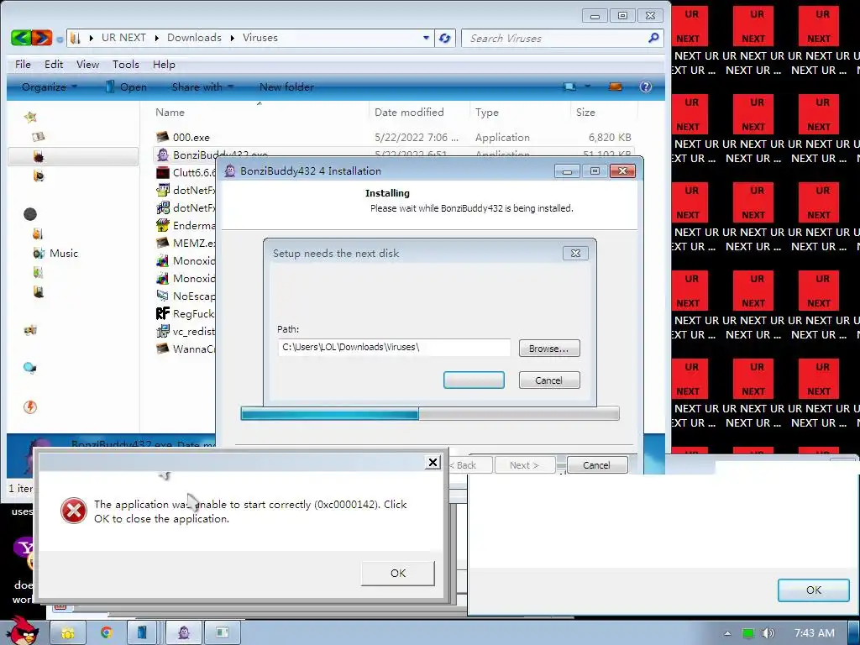Click the green tray status icon

747,633
